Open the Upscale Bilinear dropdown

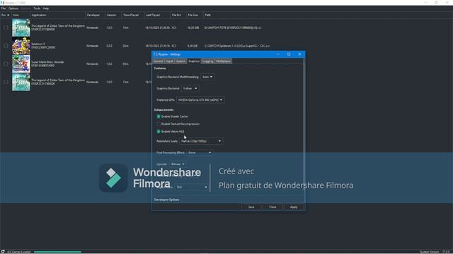178,164
